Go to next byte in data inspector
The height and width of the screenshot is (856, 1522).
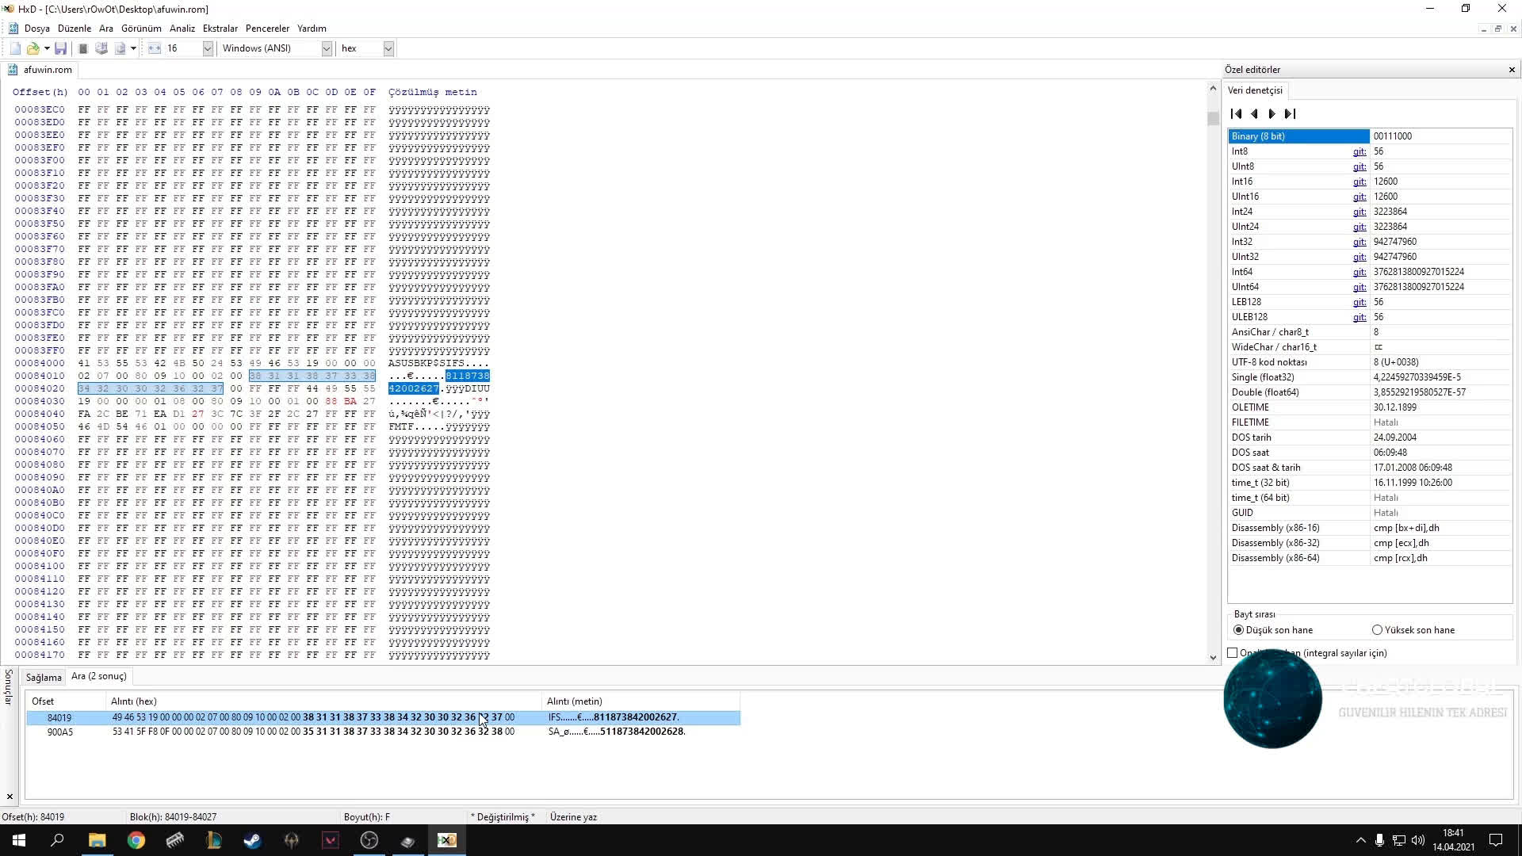[x=1272, y=113]
